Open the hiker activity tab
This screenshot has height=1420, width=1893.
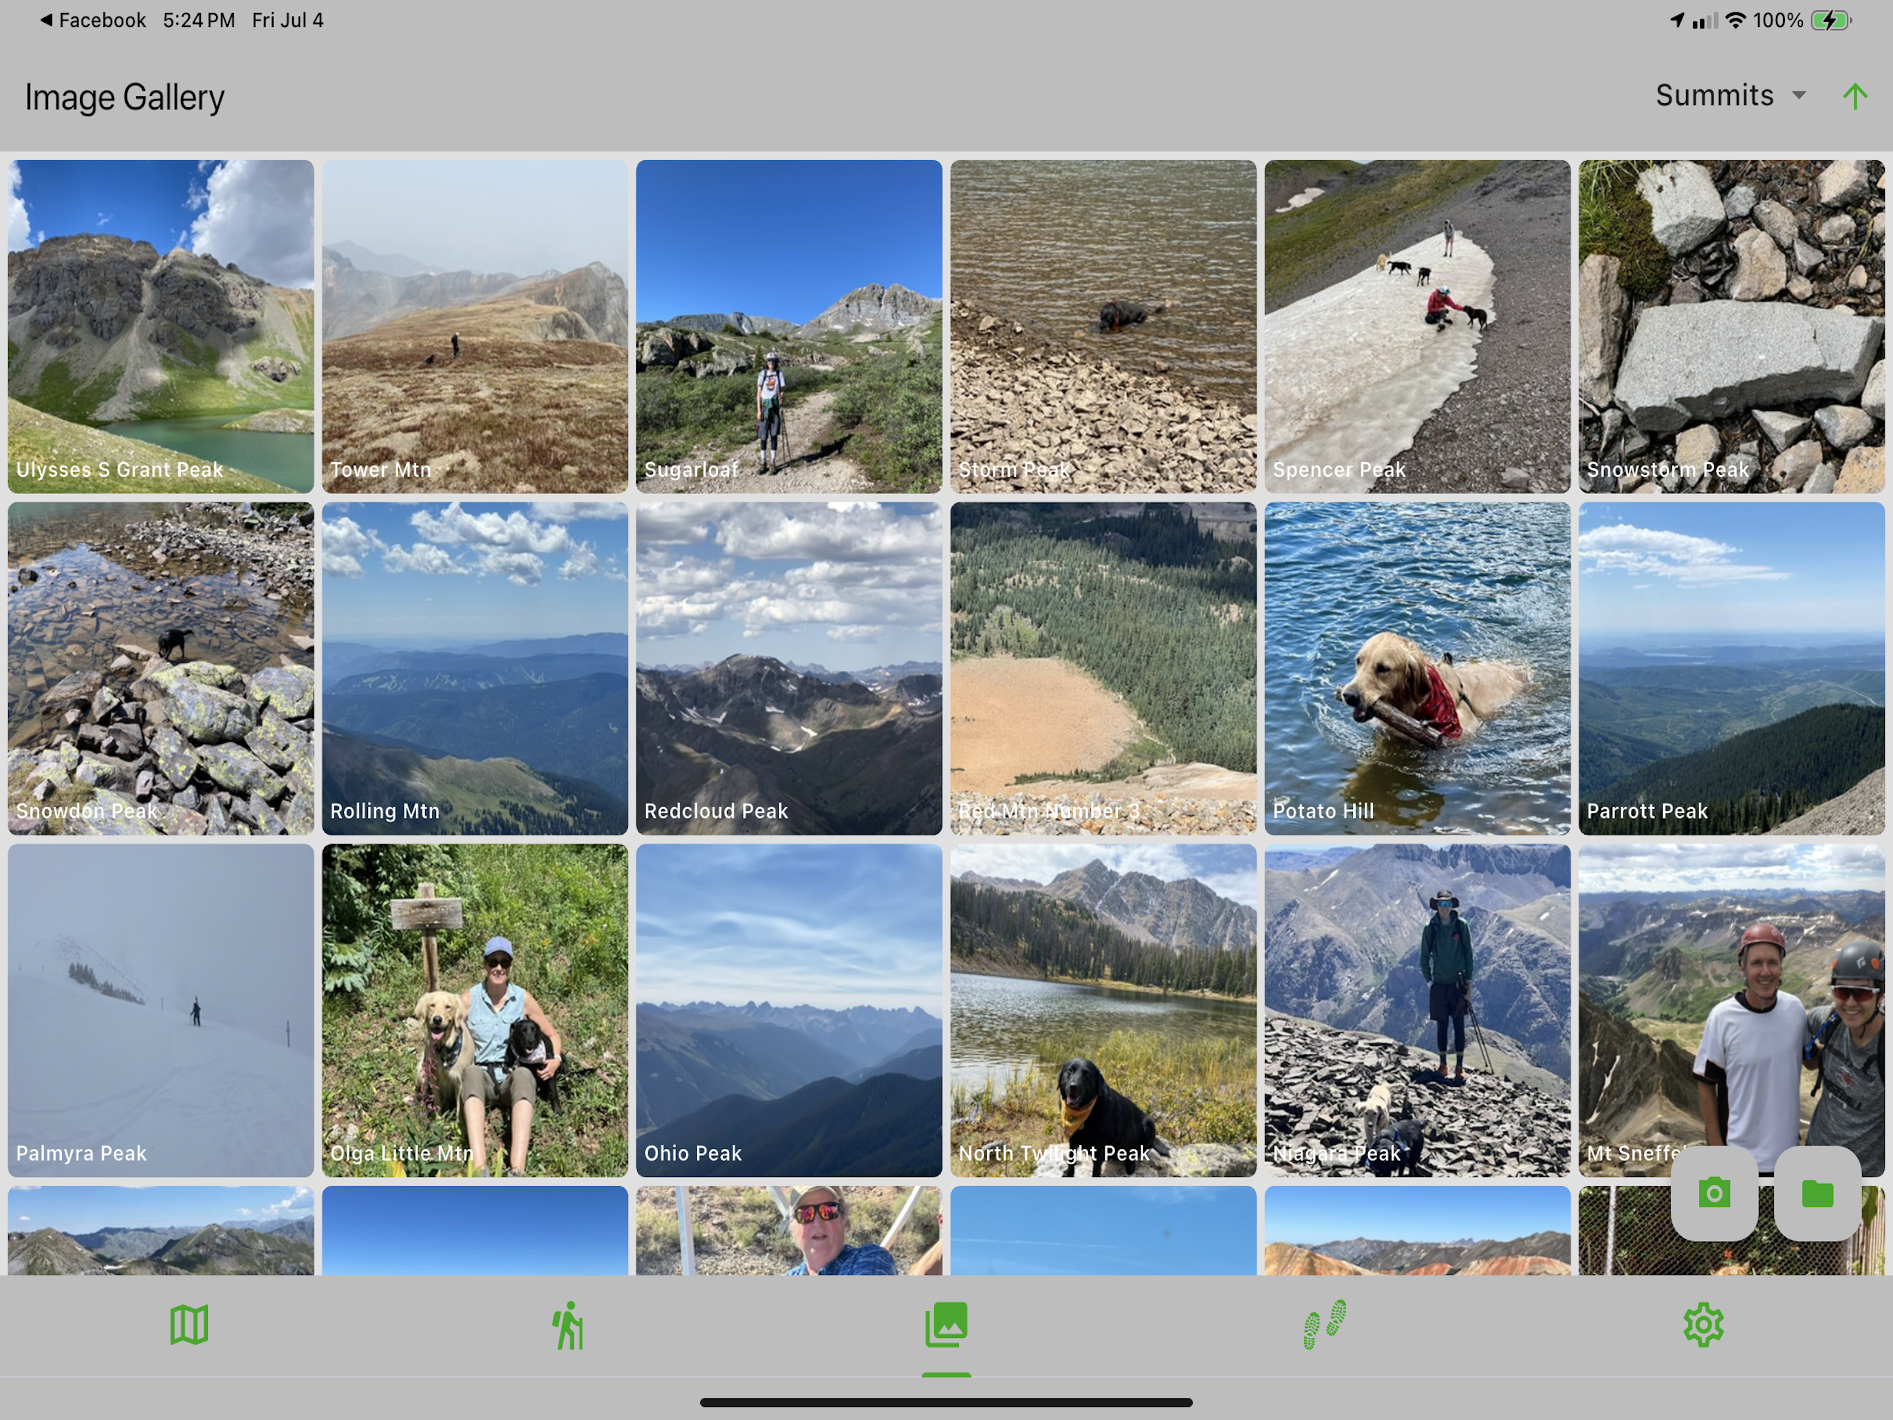coord(567,1325)
